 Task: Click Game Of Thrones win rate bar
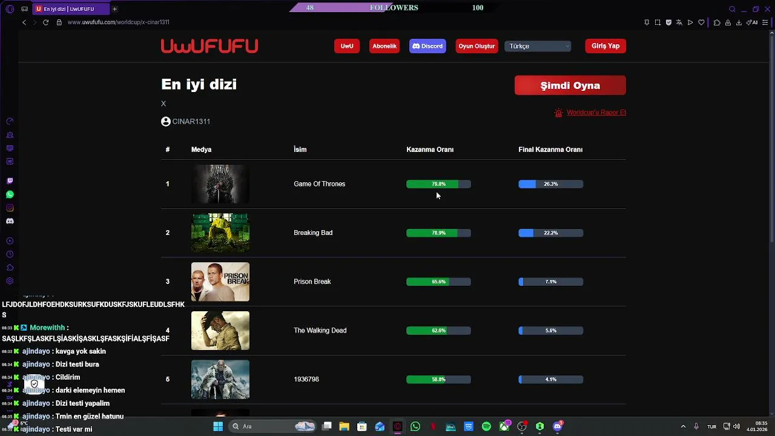(438, 184)
